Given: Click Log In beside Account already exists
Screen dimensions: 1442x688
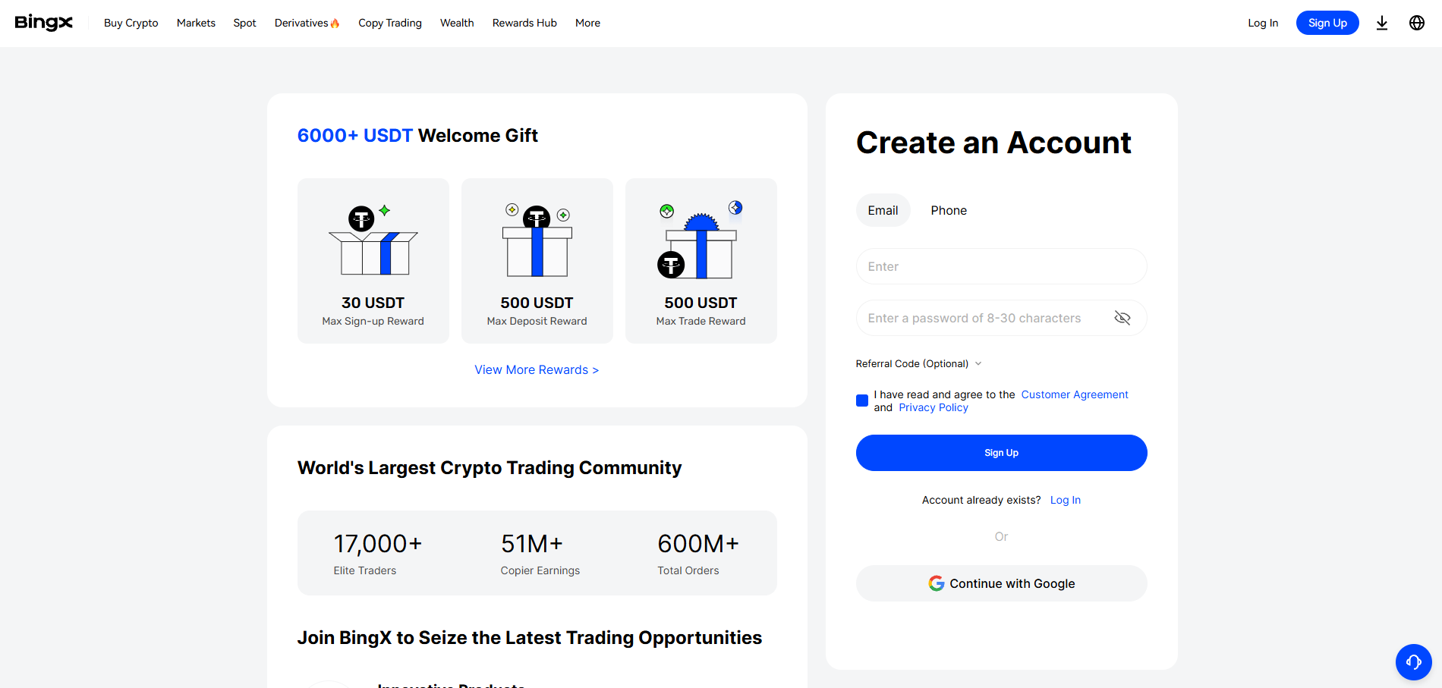Looking at the screenshot, I should point(1066,500).
